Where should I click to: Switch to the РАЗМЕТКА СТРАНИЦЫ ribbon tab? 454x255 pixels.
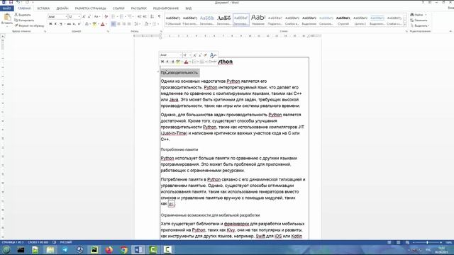click(90, 8)
